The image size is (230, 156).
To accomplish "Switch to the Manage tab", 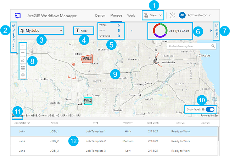I will (116, 16).
